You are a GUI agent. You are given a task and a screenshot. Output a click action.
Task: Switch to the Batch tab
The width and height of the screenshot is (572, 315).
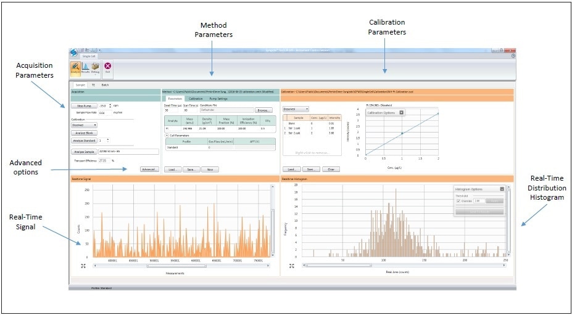pos(105,84)
